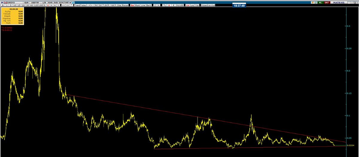Click the Z toolbar button
This screenshot has width=359, height=157.
click(155, 5)
